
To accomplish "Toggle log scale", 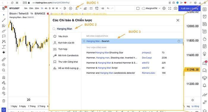I will (x=188, y=106).
